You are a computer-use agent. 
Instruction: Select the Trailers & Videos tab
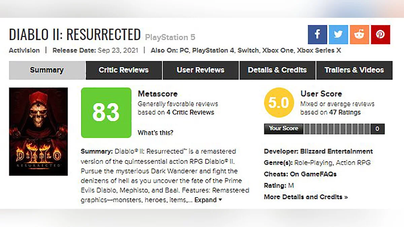354,70
